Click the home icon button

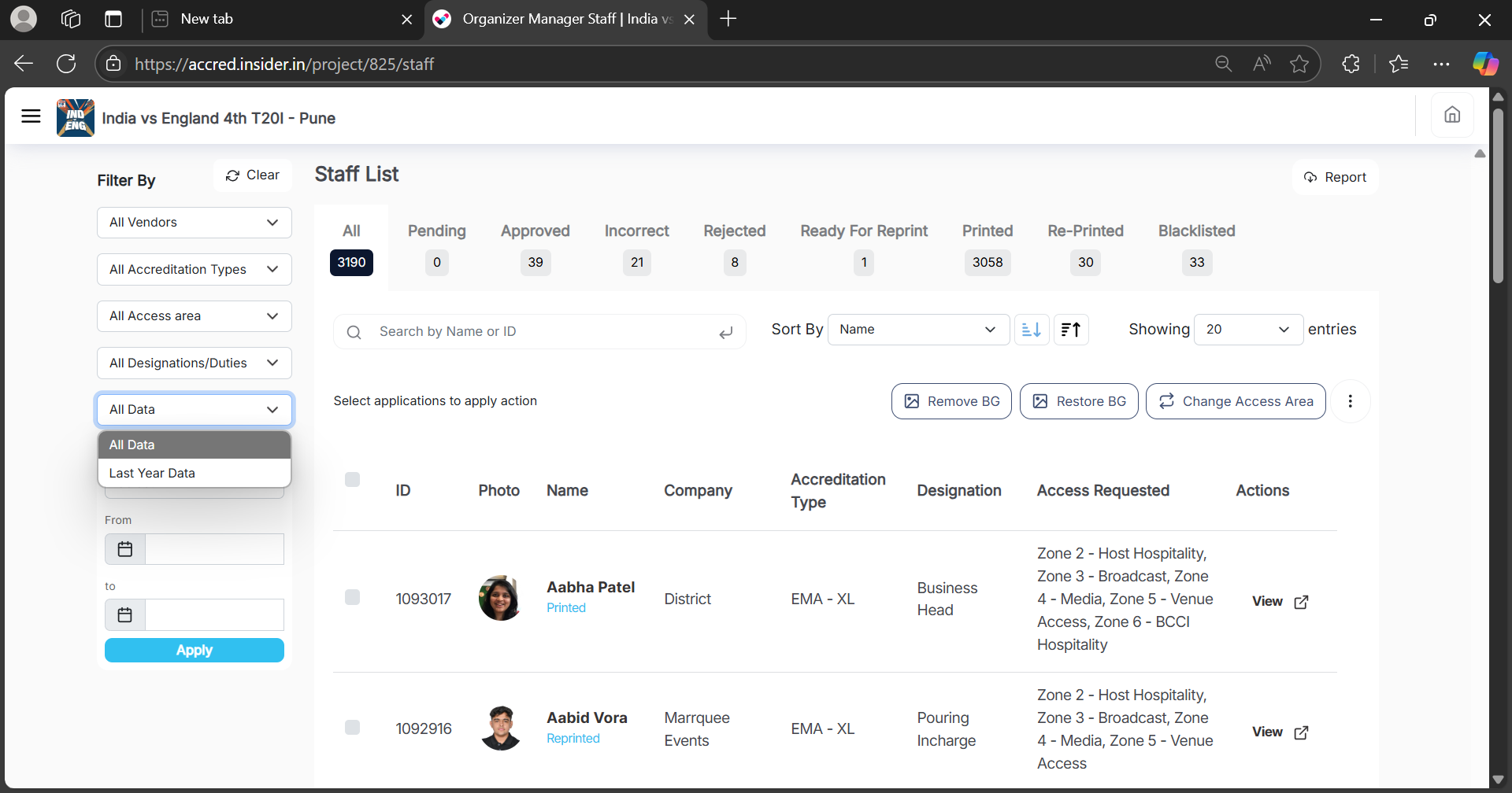tap(1451, 115)
